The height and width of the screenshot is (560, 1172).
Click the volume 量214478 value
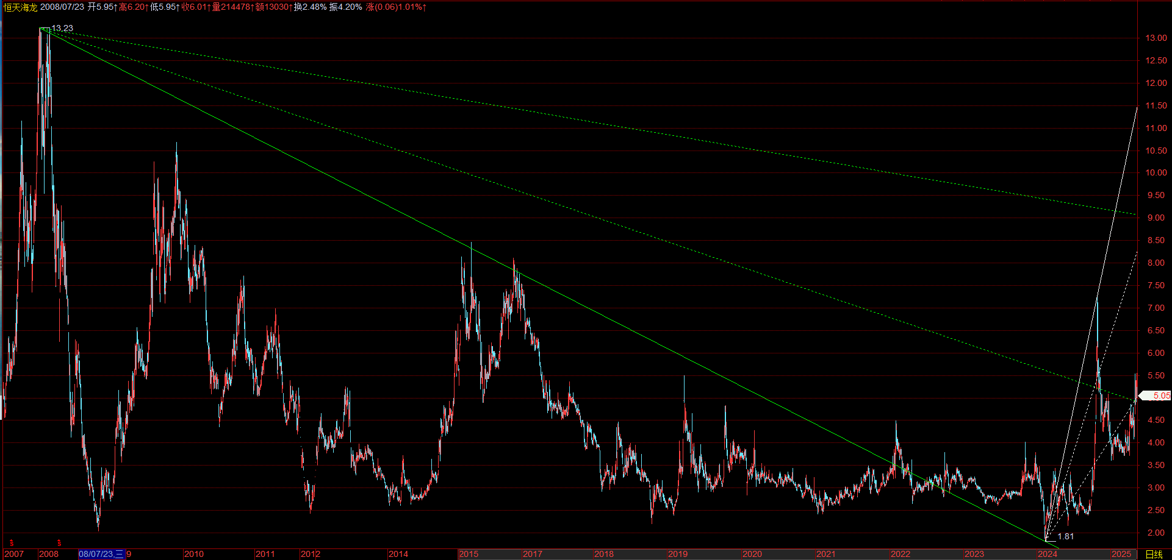(233, 7)
